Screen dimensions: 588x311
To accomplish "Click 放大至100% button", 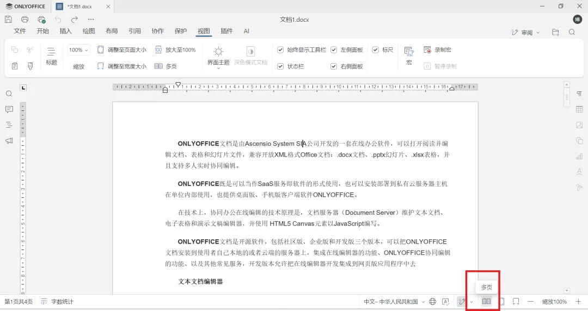I will coord(175,50).
